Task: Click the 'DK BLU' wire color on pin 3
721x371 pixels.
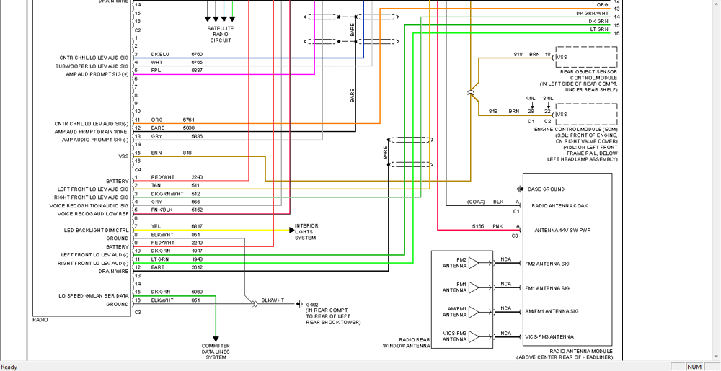Action: (x=160, y=54)
